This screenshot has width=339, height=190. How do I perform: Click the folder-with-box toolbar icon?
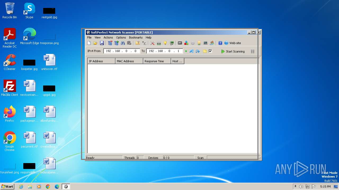[x=138, y=43]
